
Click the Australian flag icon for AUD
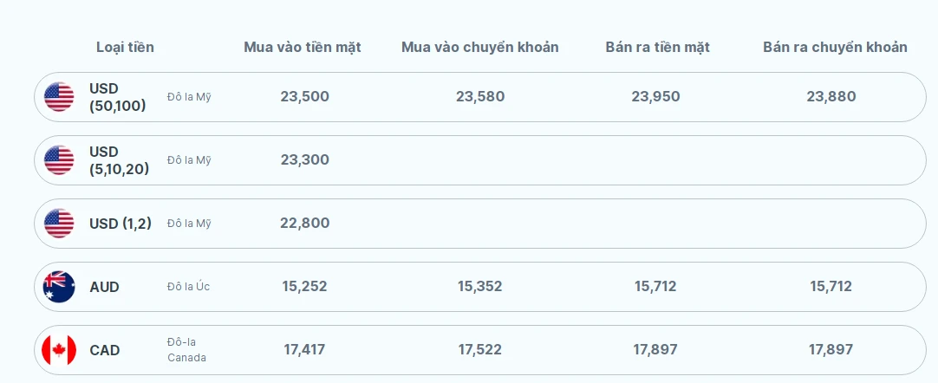pyautogui.click(x=59, y=287)
